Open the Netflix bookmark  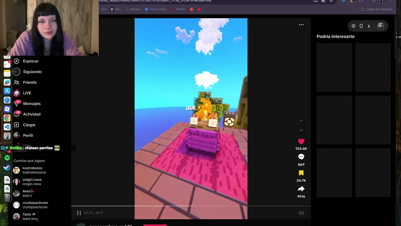tap(178, 9)
